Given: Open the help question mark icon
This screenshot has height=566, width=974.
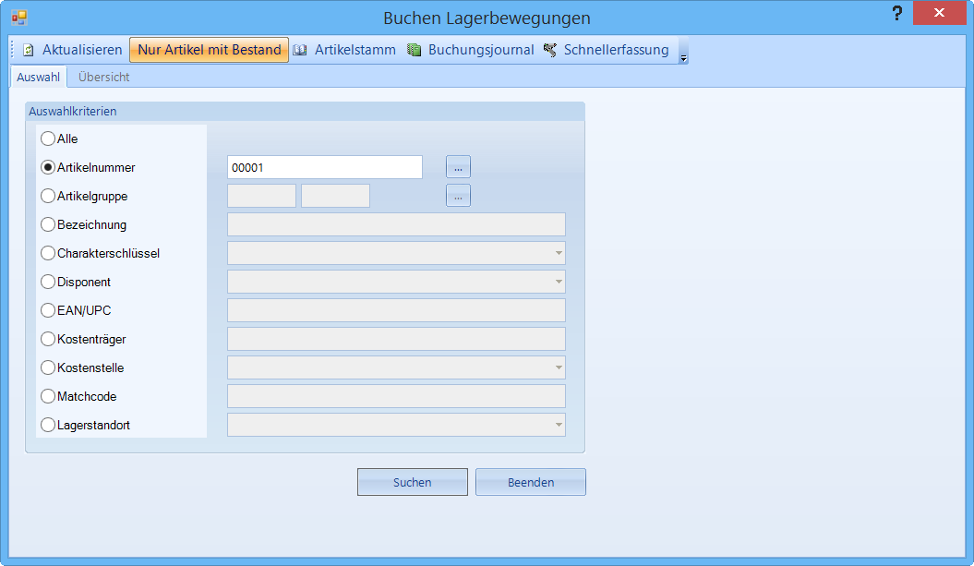Looking at the screenshot, I should 896,14.
